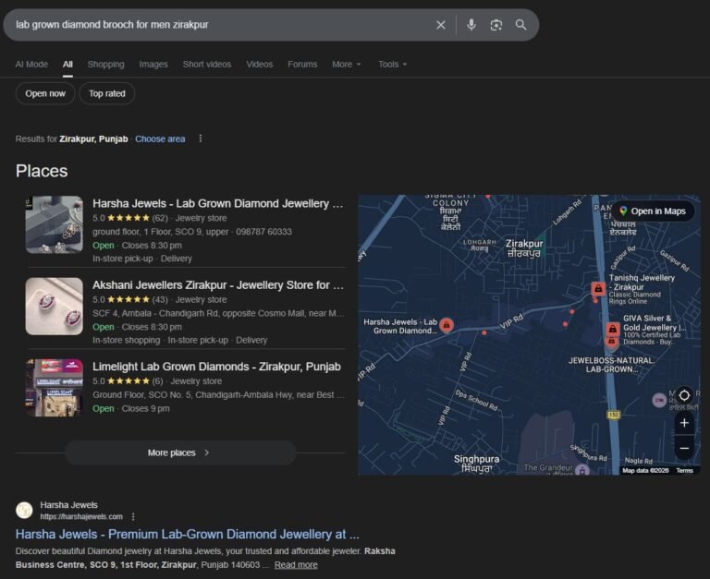Click the More places button

click(x=180, y=452)
